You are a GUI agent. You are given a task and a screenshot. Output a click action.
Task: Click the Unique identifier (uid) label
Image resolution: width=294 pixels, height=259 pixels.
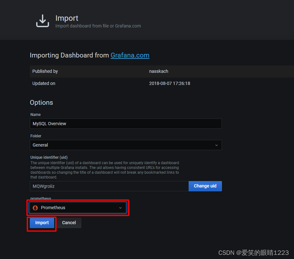point(49,157)
